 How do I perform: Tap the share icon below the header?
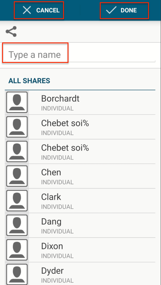(x=11, y=31)
